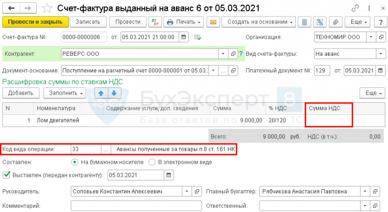
Task: Select Лом двигателей cell in table
Action: [69, 120]
